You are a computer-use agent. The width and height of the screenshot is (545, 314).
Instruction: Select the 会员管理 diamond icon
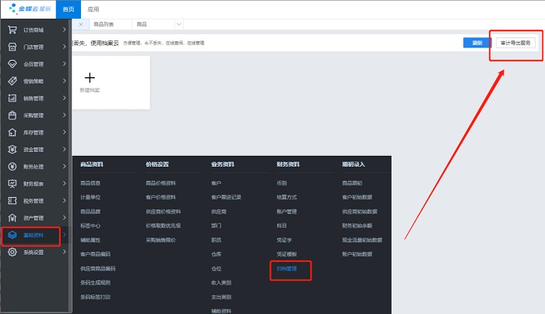12,64
